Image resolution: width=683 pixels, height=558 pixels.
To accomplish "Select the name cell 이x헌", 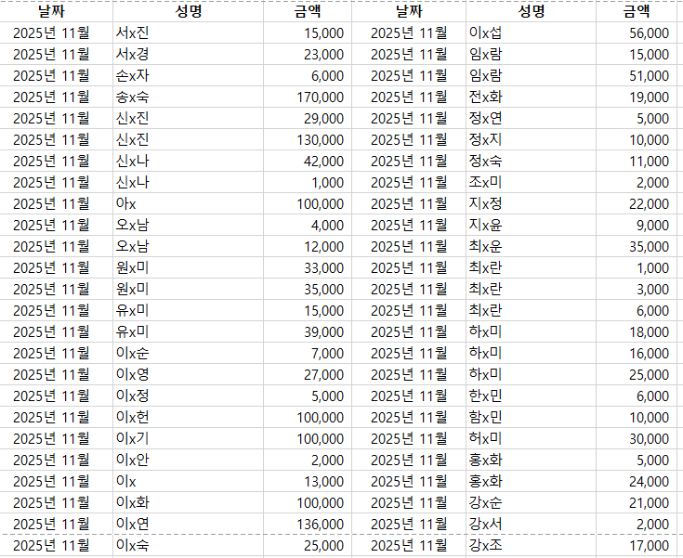I will click(133, 417).
